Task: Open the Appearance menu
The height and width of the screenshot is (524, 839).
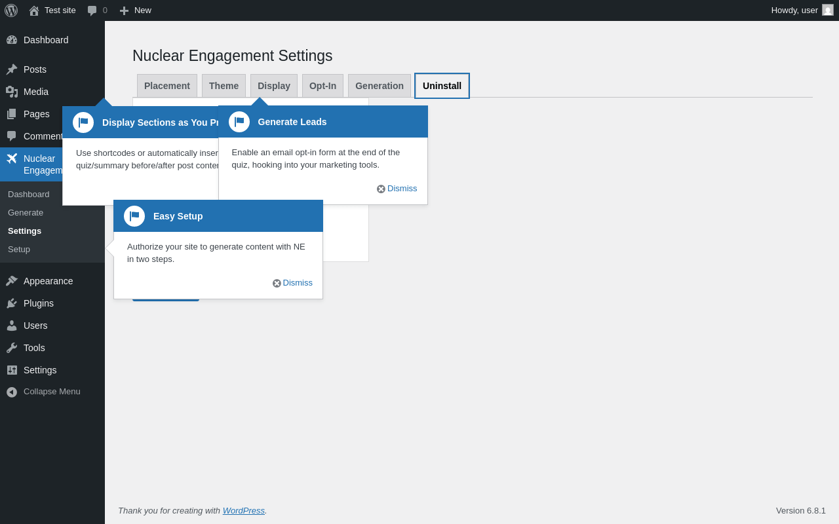Action: point(52,281)
